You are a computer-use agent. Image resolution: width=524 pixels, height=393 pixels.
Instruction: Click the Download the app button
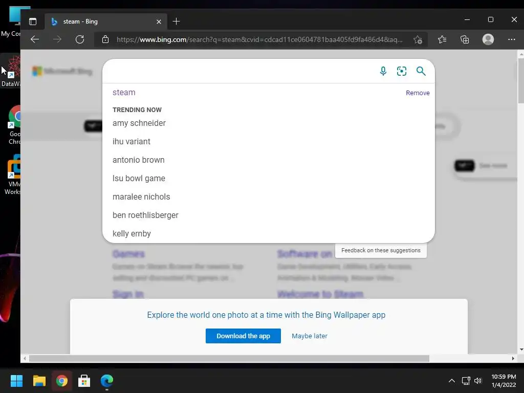[x=243, y=336]
